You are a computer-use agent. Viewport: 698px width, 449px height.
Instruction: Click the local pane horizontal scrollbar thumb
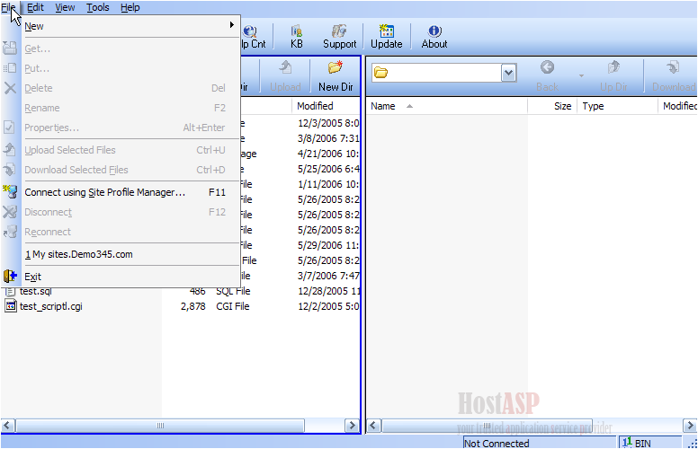pyautogui.click(x=160, y=426)
